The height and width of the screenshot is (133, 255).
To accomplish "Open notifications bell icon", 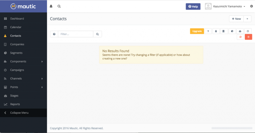I will coord(51,6).
